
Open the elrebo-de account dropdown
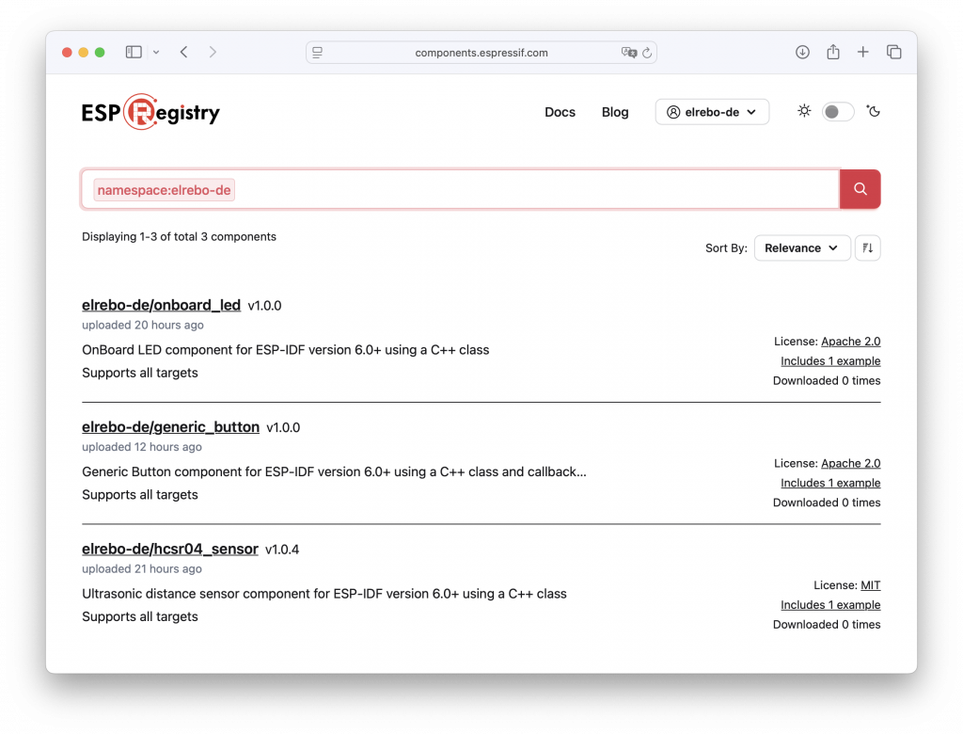pos(712,112)
